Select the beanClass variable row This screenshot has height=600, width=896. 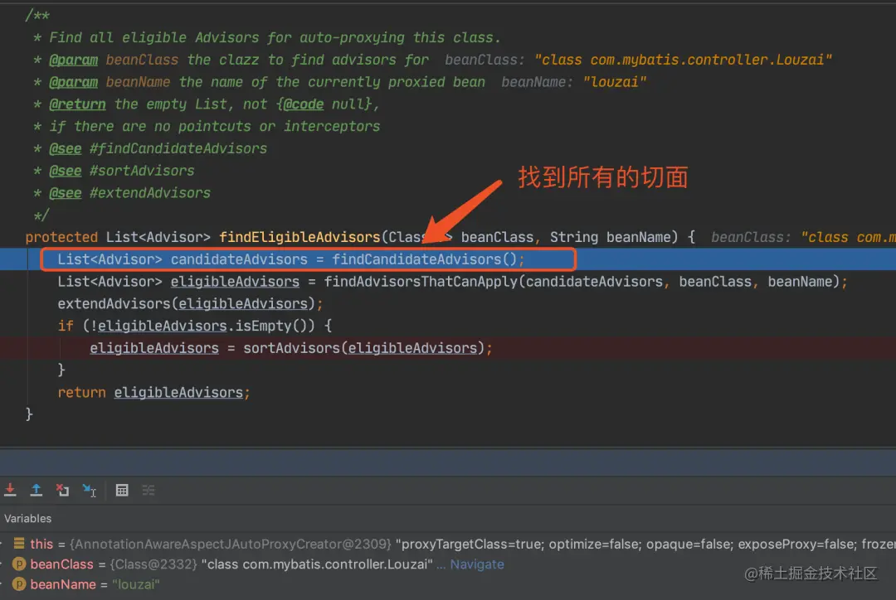pyautogui.click(x=448, y=564)
